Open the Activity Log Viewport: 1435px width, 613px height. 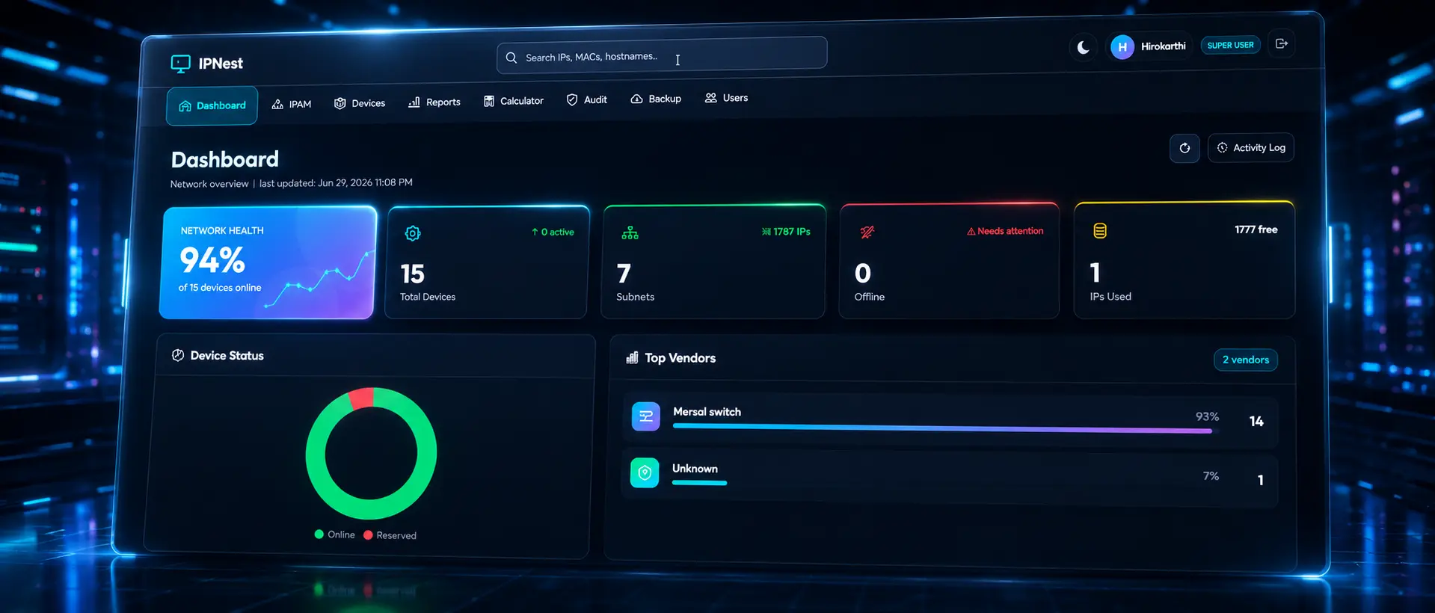[x=1251, y=148]
